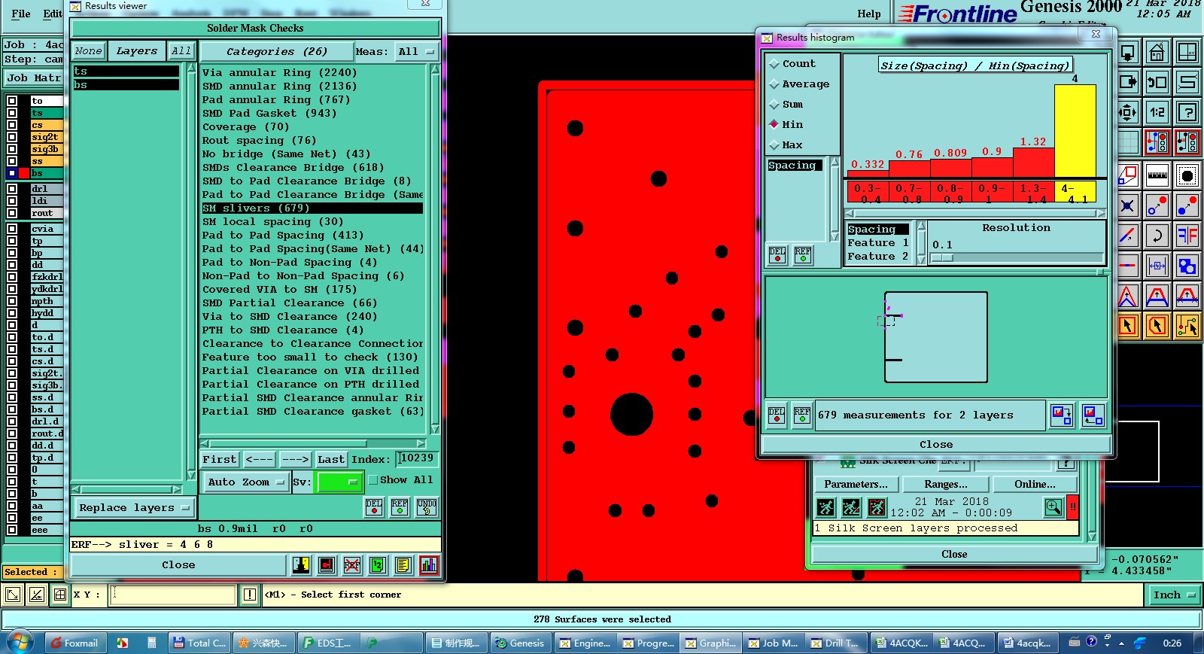The image size is (1204, 654).
Task: Select the Average radio option
Action: (x=799, y=84)
